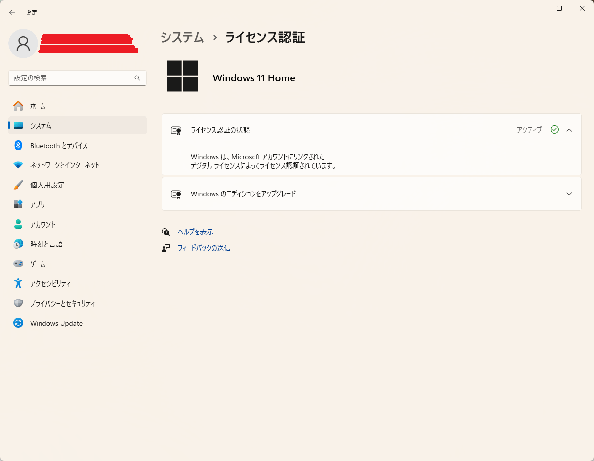The image size is (594, 461).
Task: Open プライバシーとセキュリティ settings
Action: pyautogui.click(x=78, y=303)
